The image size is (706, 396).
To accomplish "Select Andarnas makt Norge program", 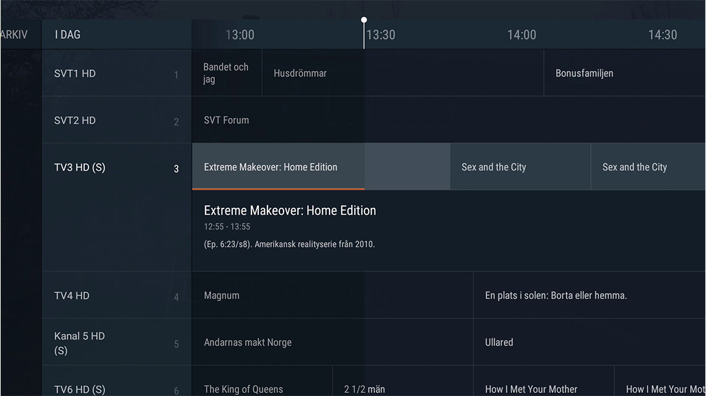I will click(x=332, y=343).
